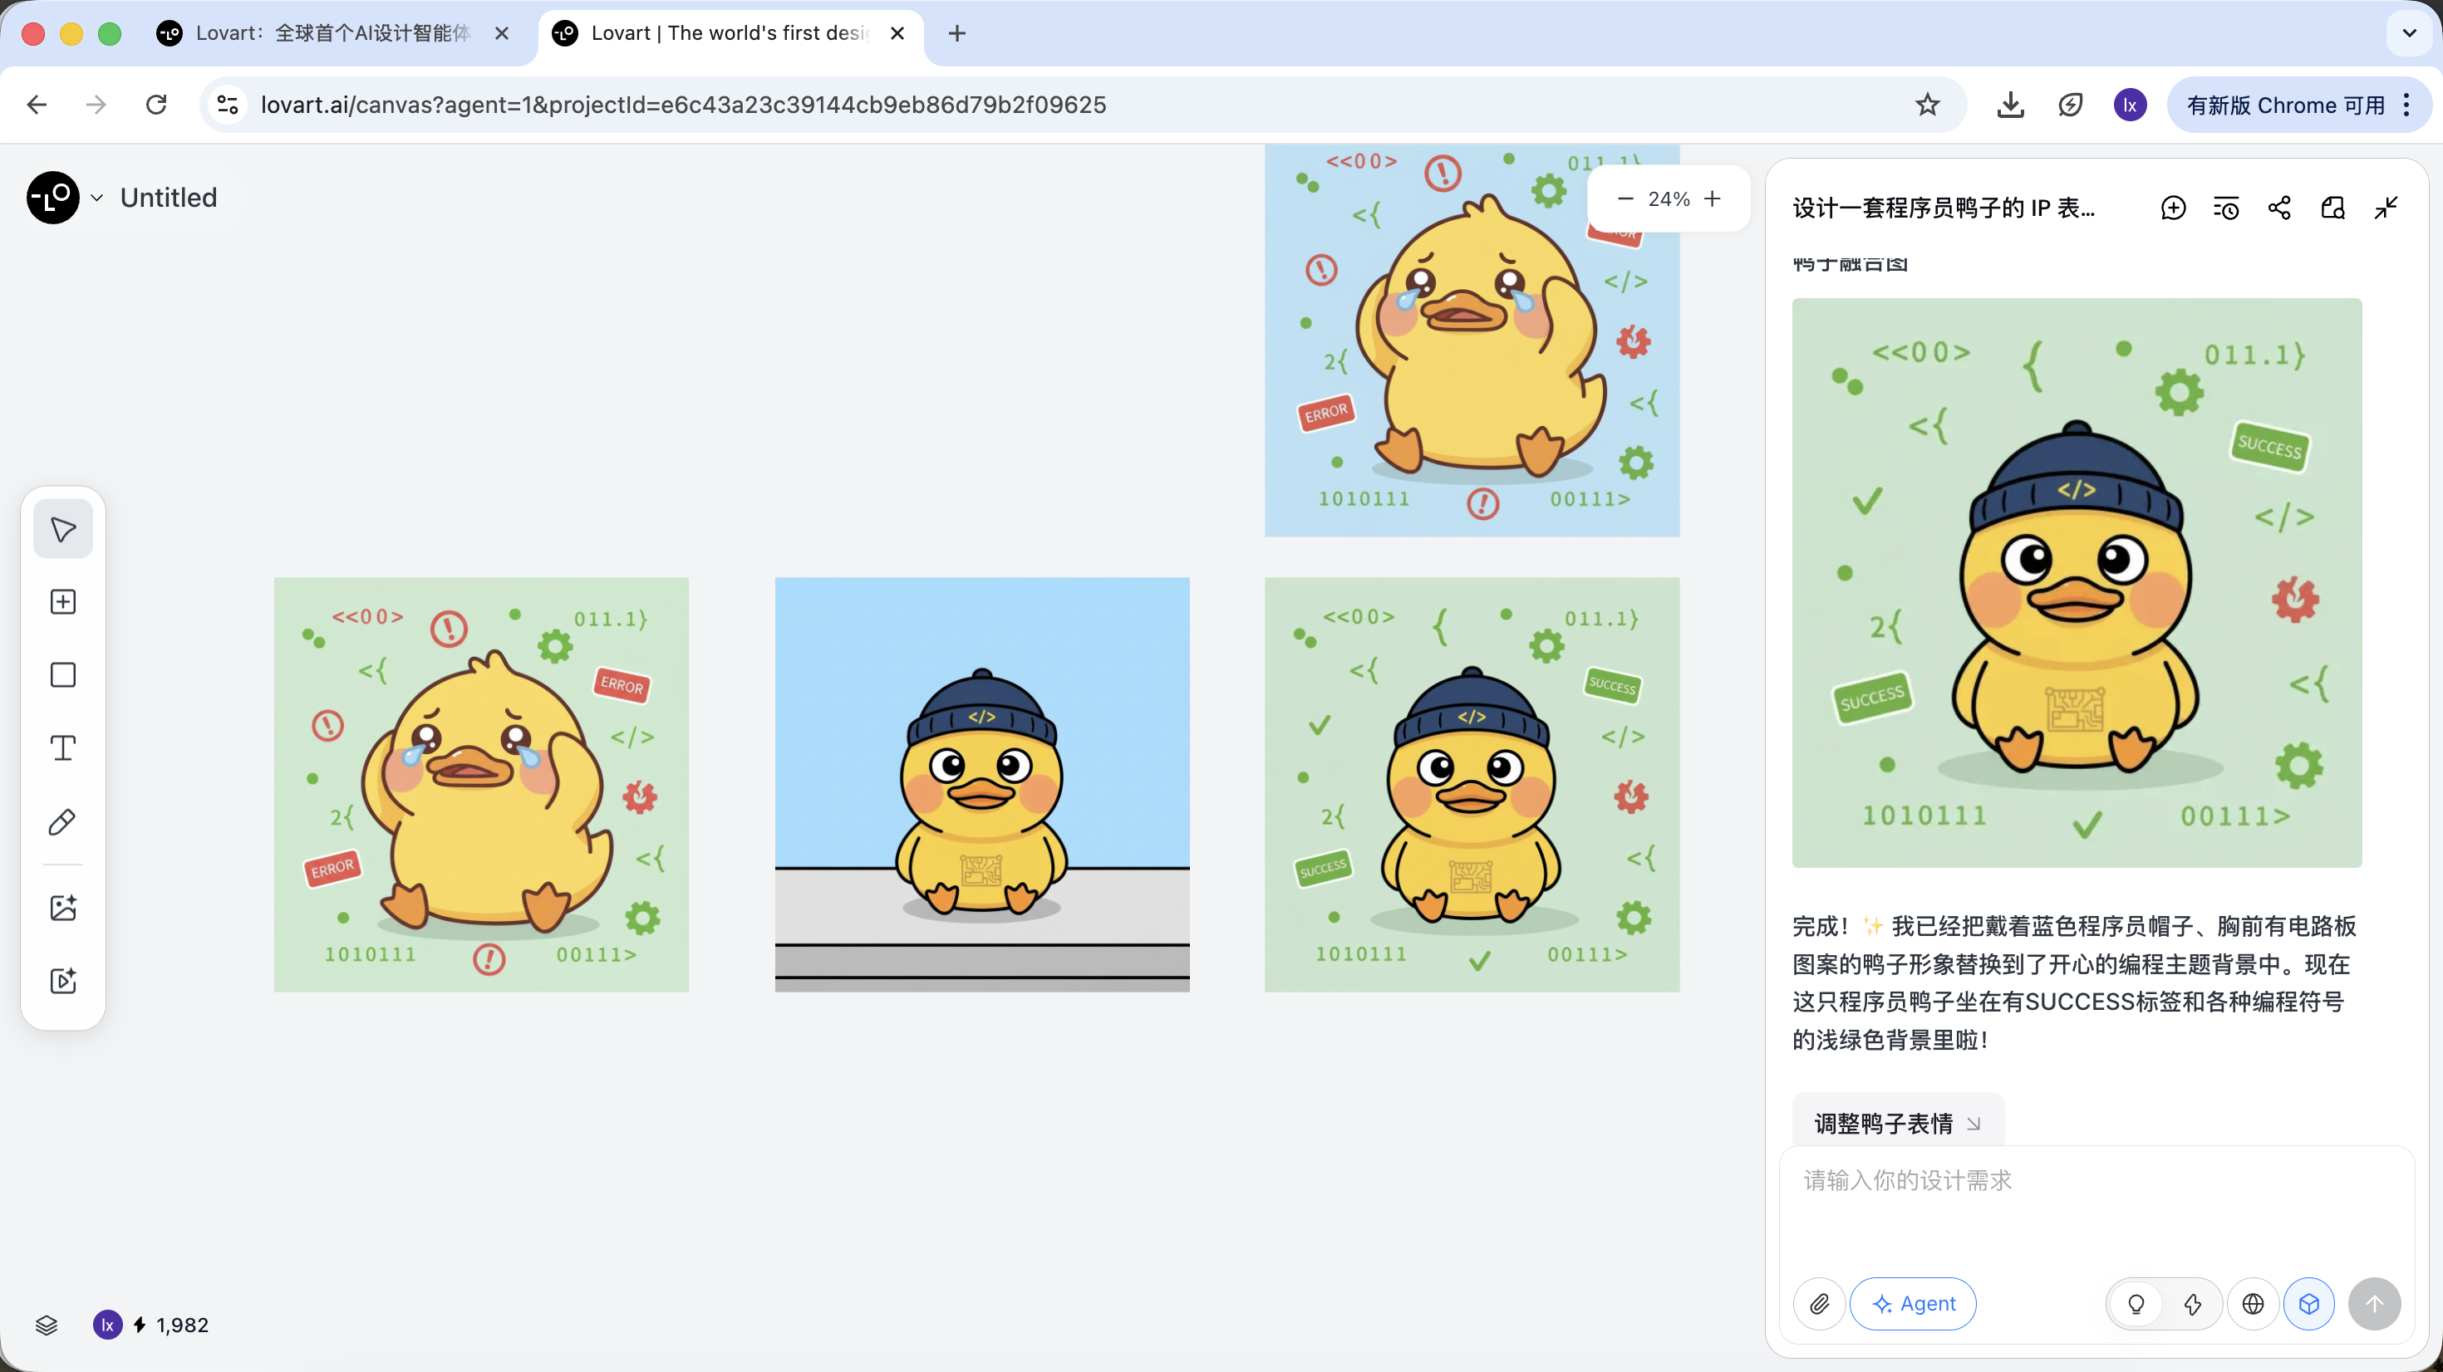Screen dimensions: 2443x1372
Task: Zoom in canvas with plus button
Action: pos(1712,199)
